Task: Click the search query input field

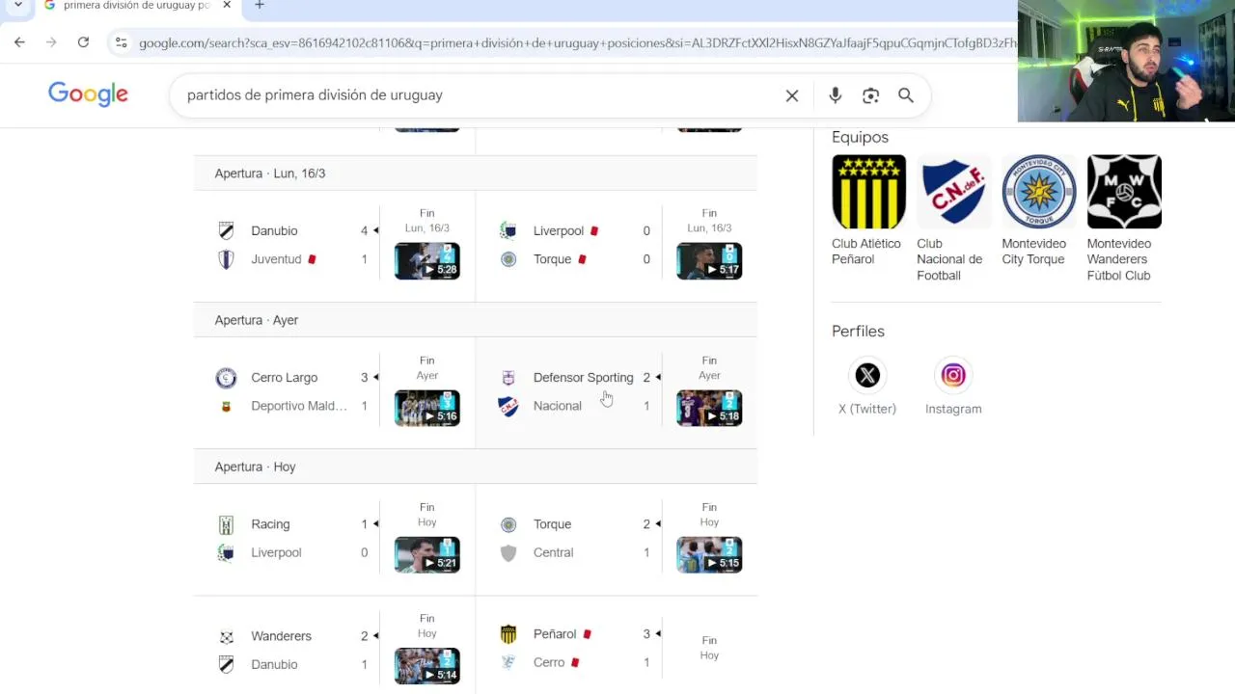Action: pyautogui.click(x=478, y=95)
